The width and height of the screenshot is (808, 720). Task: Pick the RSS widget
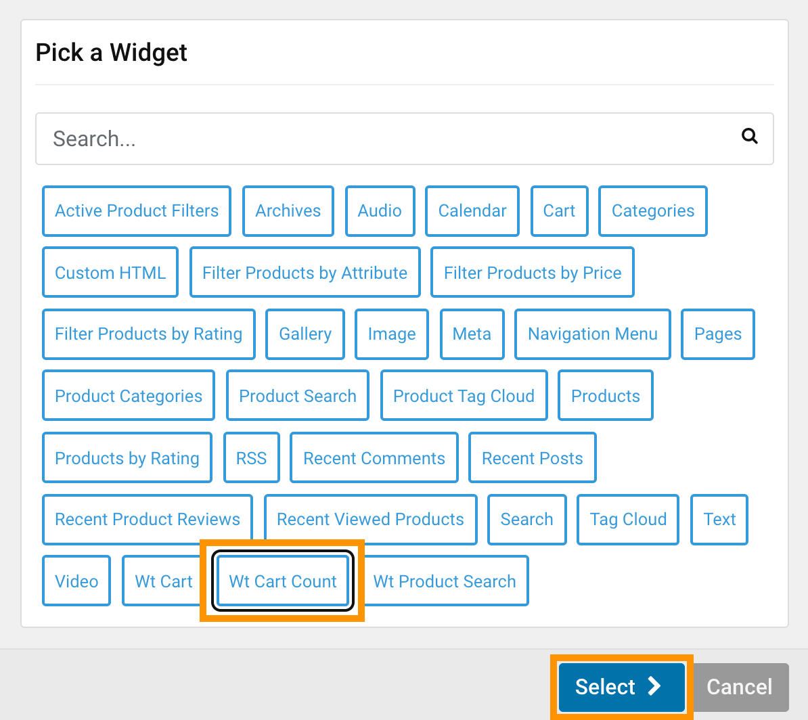[x=252, y=457]
